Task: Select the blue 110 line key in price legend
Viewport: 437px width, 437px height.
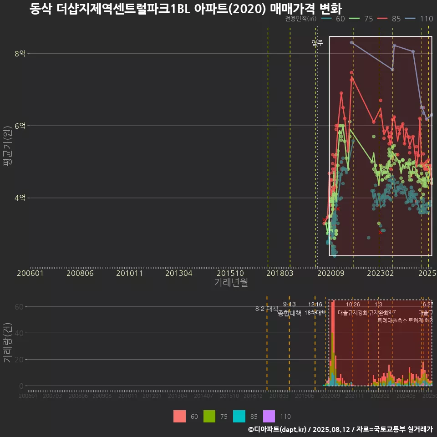Action: 410,19
